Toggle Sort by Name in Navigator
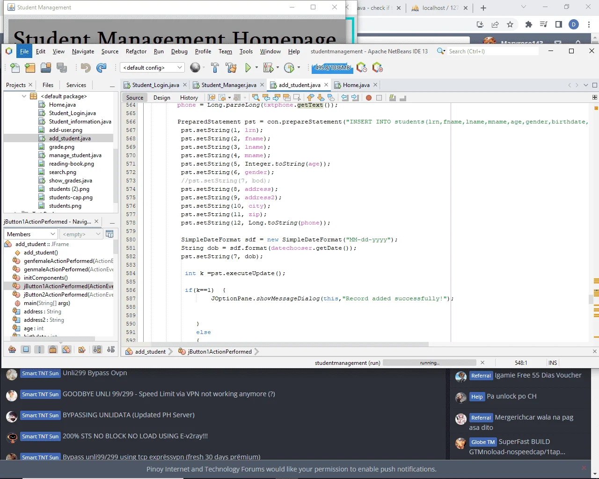 click(97, 349)
